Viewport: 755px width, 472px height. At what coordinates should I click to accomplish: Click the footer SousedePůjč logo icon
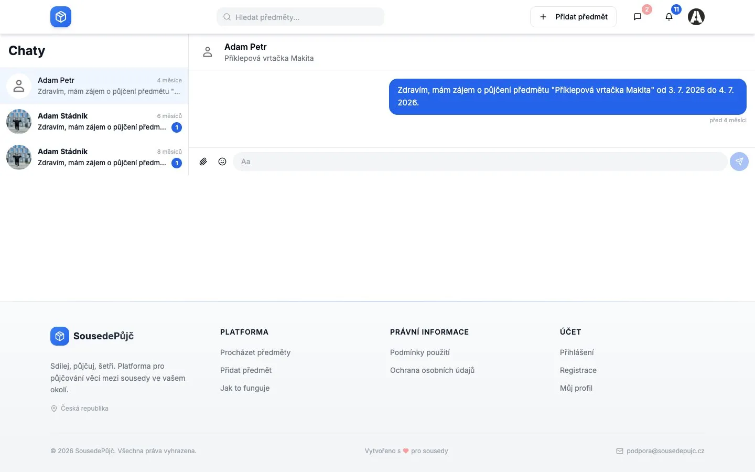(60, 336)
